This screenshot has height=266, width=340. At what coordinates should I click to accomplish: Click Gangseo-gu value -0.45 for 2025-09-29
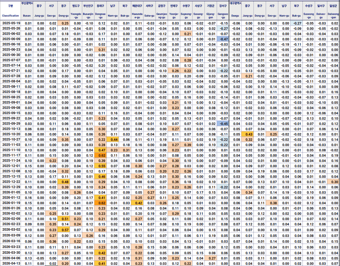coord(223,124)
